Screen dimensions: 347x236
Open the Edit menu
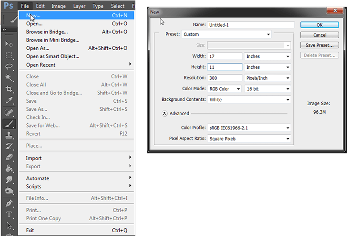[40, 6]
